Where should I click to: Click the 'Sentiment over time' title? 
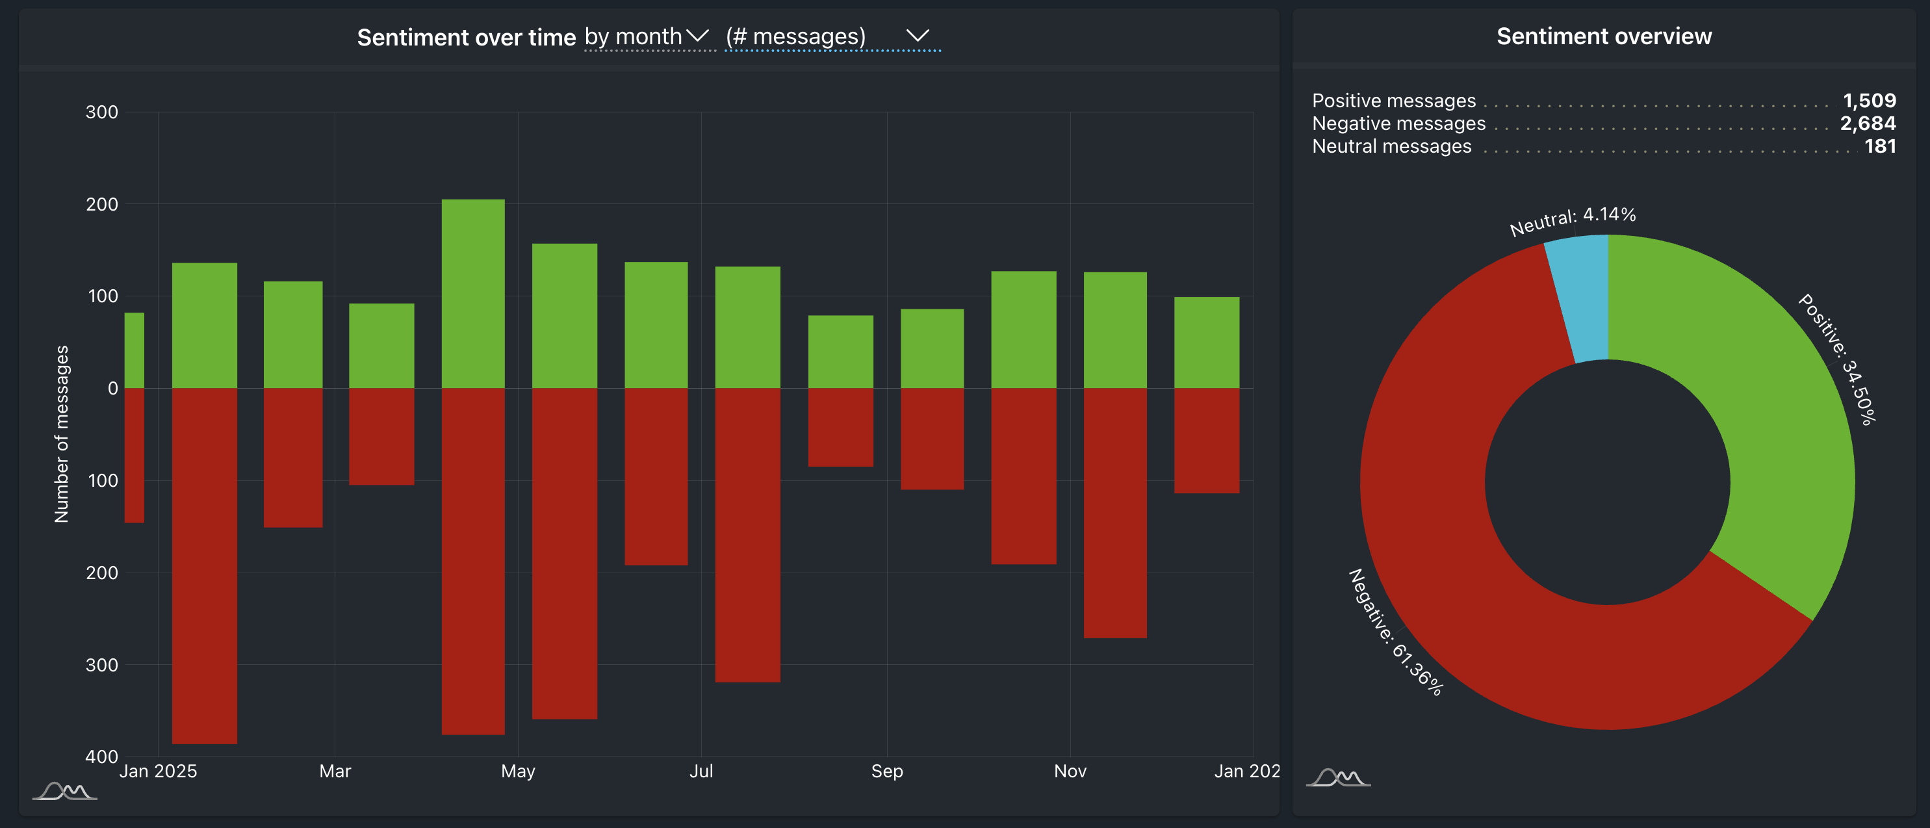click(465, 36)
